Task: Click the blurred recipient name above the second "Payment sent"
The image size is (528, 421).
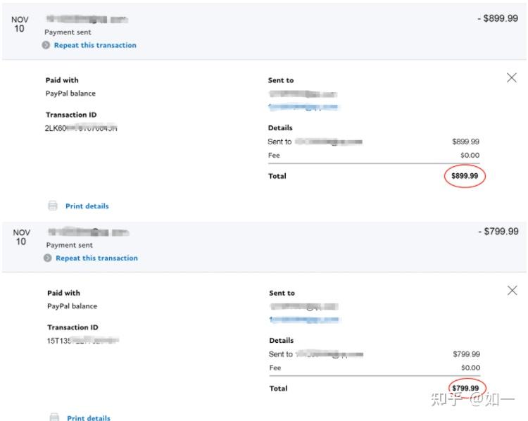Action: tap(89, 232)
